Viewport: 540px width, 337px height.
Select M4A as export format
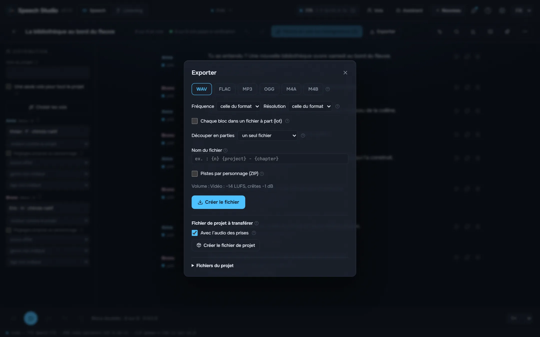point(291,89)
